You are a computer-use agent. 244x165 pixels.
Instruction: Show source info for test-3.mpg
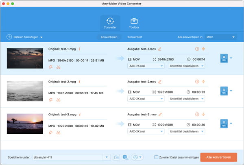click(80, 115)
